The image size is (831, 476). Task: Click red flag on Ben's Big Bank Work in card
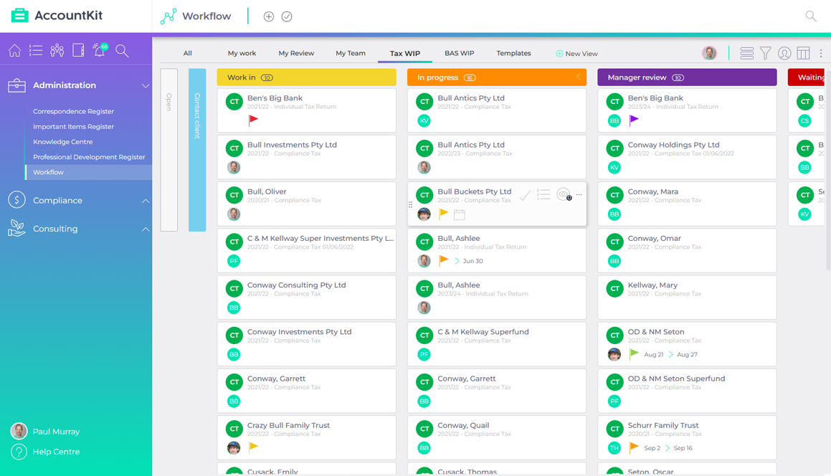(253, 120)
